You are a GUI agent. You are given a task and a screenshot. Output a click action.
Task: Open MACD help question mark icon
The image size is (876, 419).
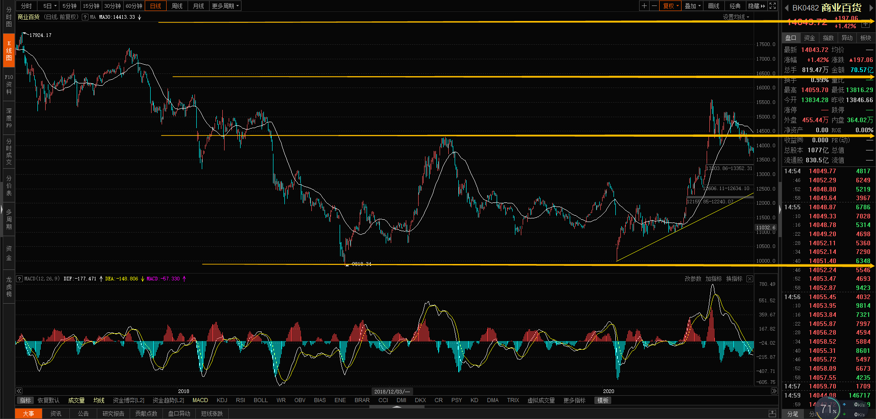click(x=20, y=279)
